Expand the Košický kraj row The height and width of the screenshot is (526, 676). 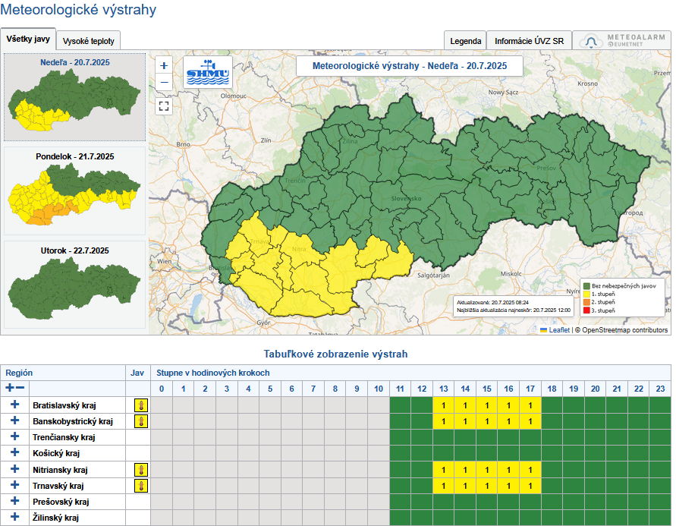tap(14, 453)
